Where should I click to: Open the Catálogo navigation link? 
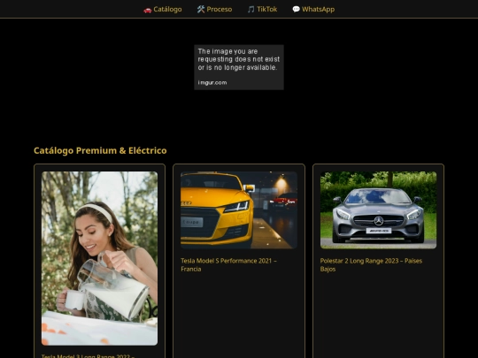click(x=163, y=9)
